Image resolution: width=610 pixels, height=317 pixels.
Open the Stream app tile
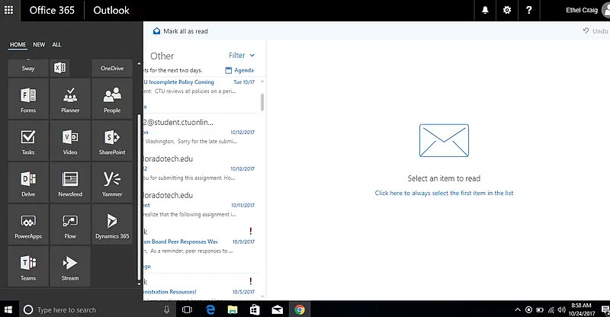click(x=70, y=267)
